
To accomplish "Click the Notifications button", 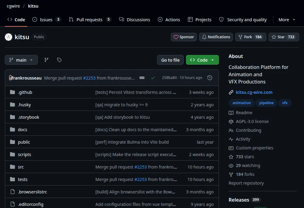I will pyautogui.click(x=216, y=37).
